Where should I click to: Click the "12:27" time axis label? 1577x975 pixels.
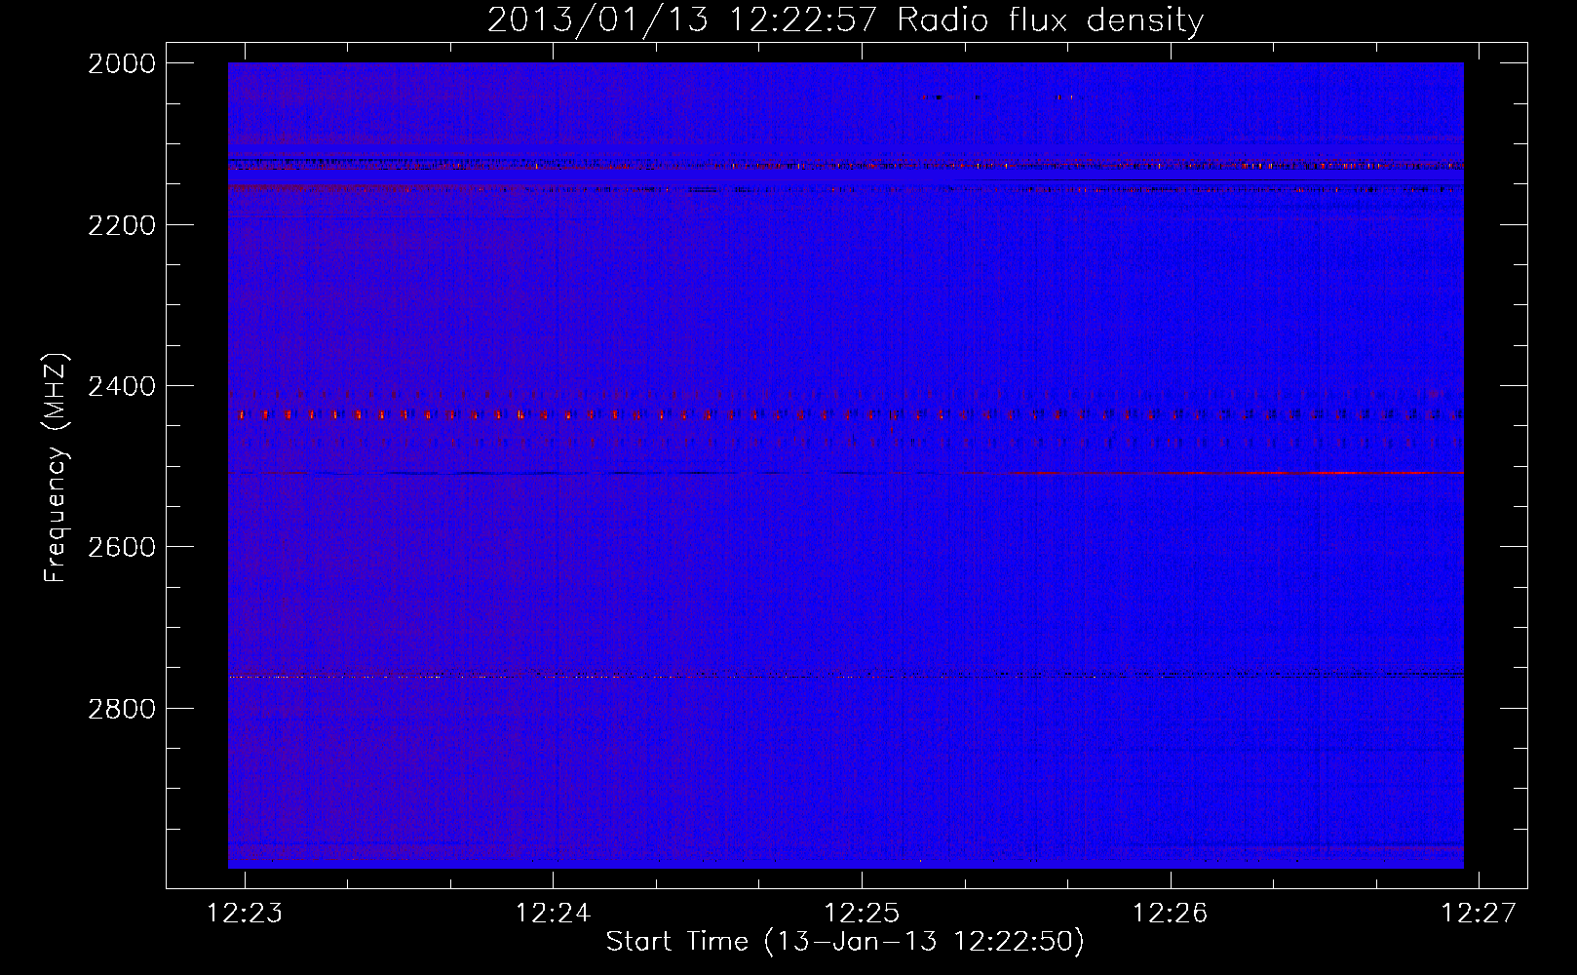point(1479,913)
